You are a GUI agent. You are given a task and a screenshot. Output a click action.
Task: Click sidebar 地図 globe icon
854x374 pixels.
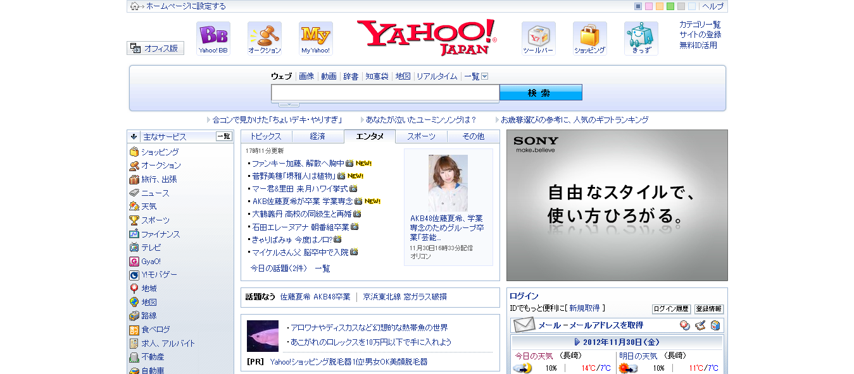tap(134, 303)
